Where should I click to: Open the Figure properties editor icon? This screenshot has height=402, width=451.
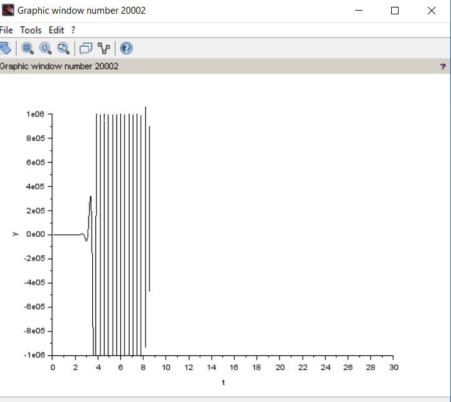point(86,48)
